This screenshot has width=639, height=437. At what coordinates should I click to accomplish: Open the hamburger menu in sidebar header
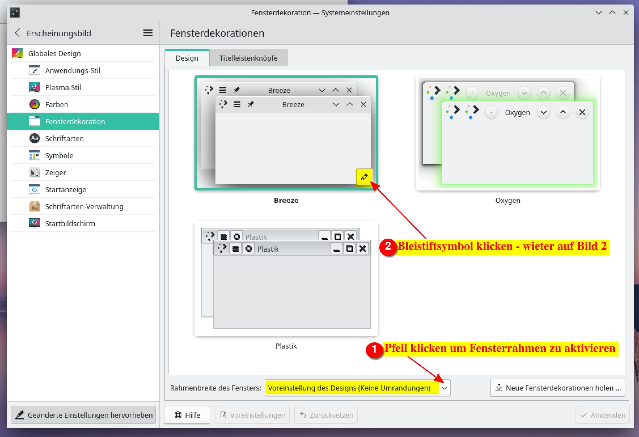148,33
